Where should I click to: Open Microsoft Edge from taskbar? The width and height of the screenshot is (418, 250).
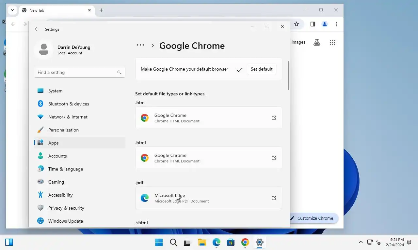tap(216, 242)
